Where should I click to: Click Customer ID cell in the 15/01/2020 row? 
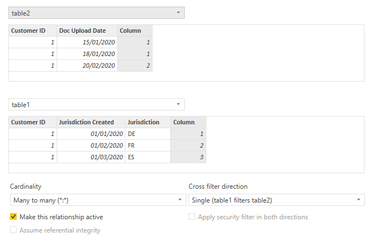click(x=33, y=42)
